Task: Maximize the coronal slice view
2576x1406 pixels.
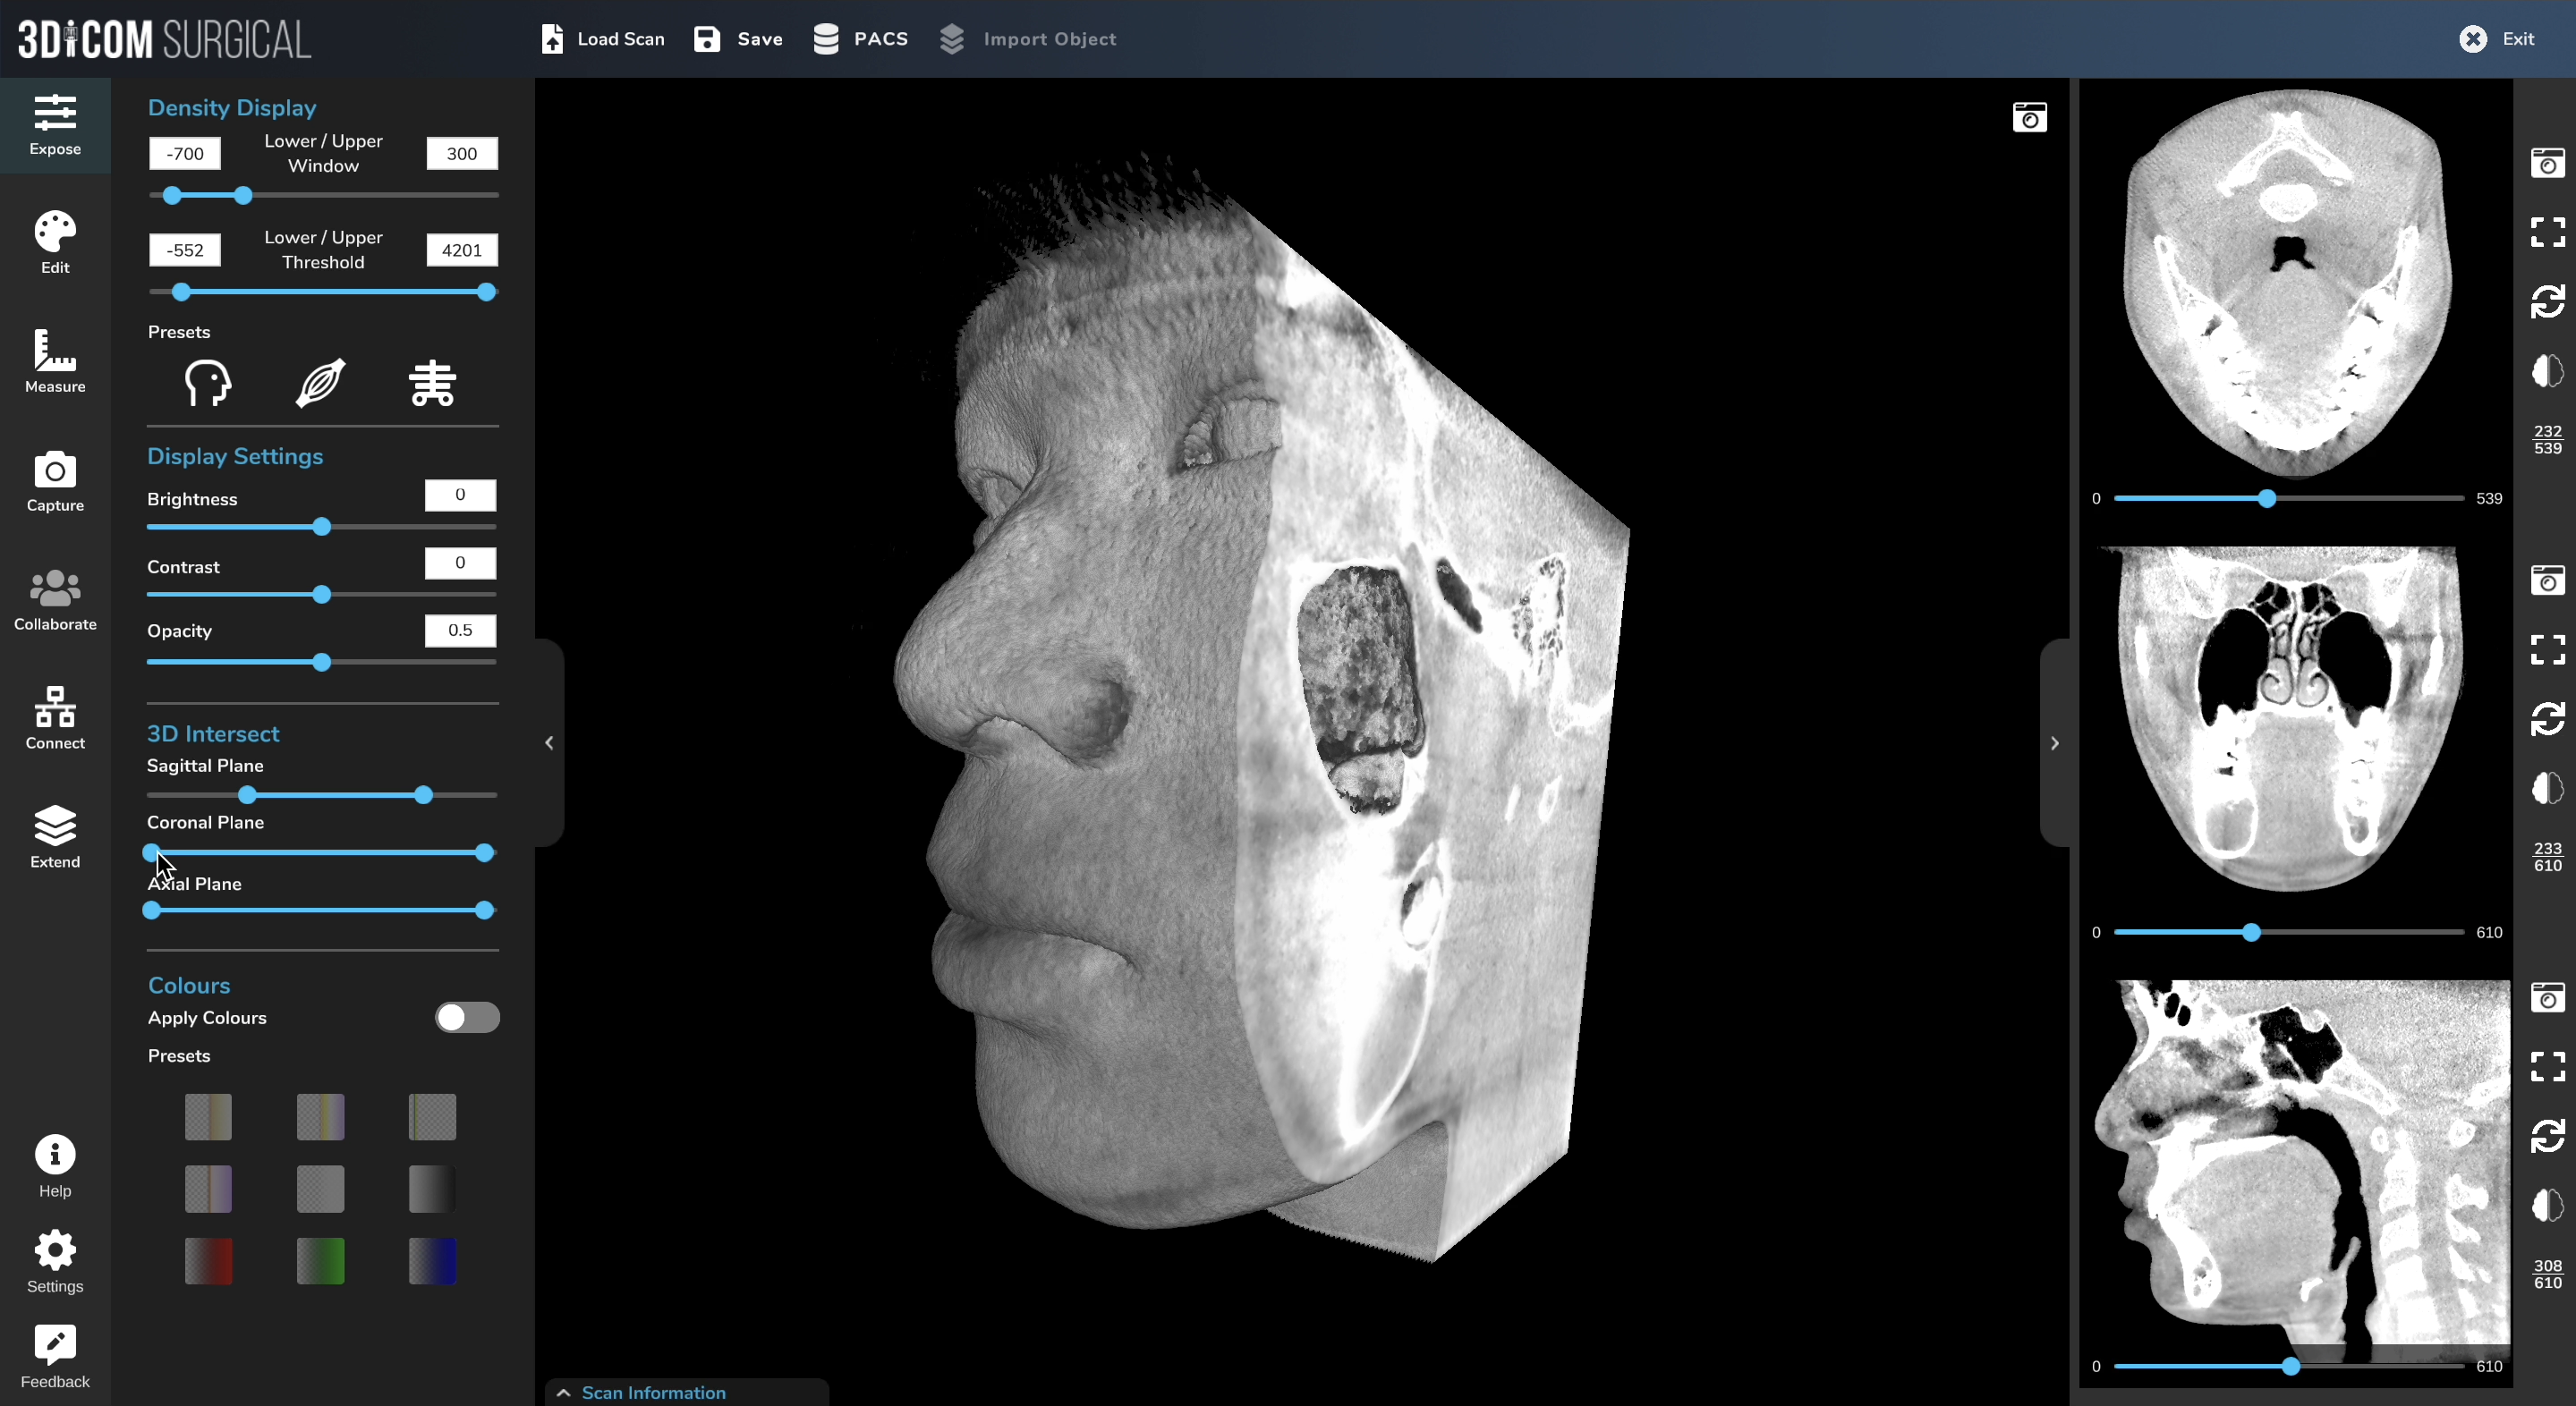Action: pos(2547,649)
